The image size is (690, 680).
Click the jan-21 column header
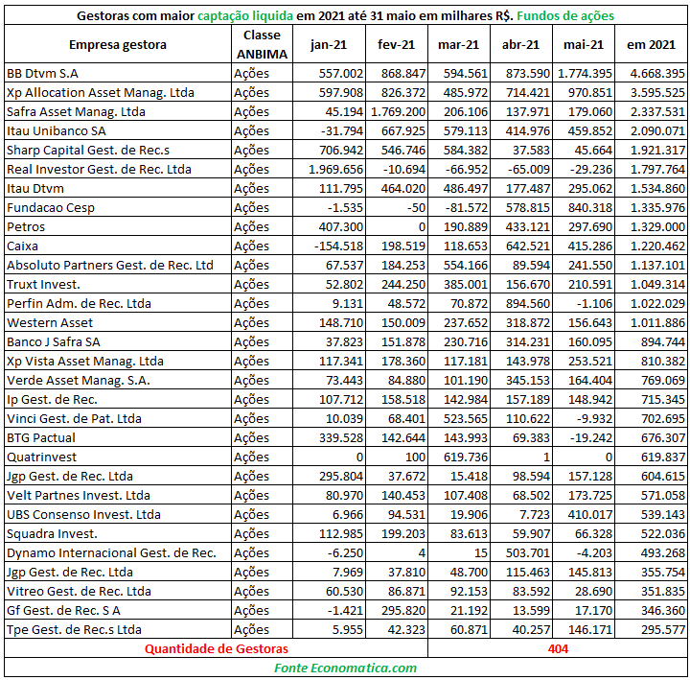[x=329, y=44]
